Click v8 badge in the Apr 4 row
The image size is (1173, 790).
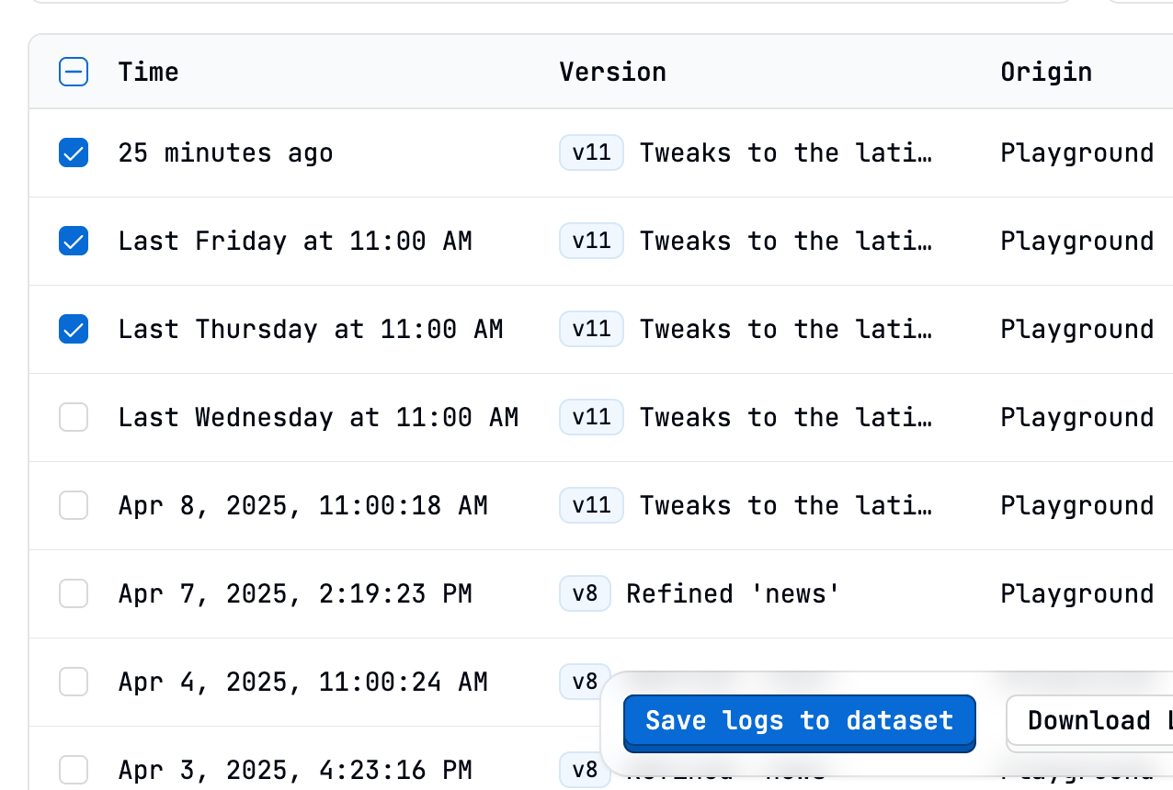[585, 682]
